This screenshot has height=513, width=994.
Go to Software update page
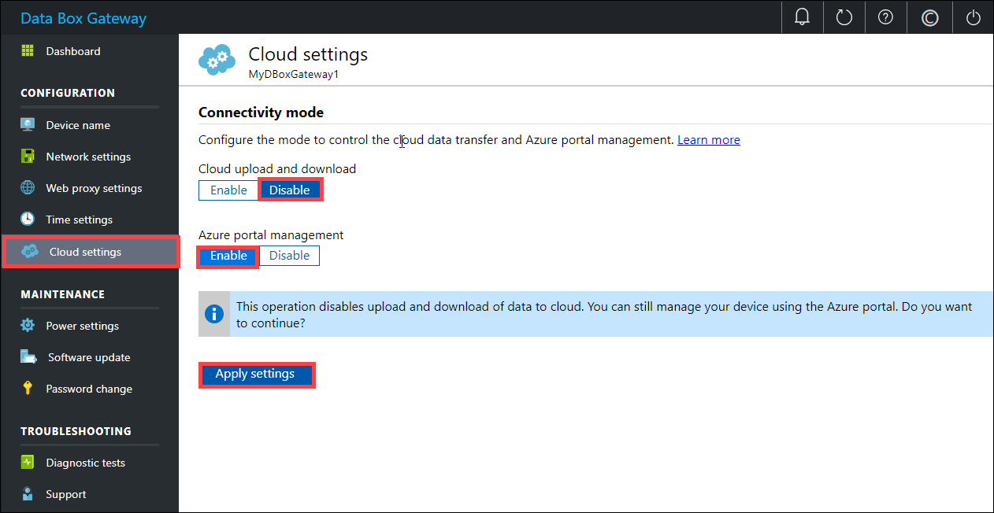pyautogui.click(x=89, y=357)
